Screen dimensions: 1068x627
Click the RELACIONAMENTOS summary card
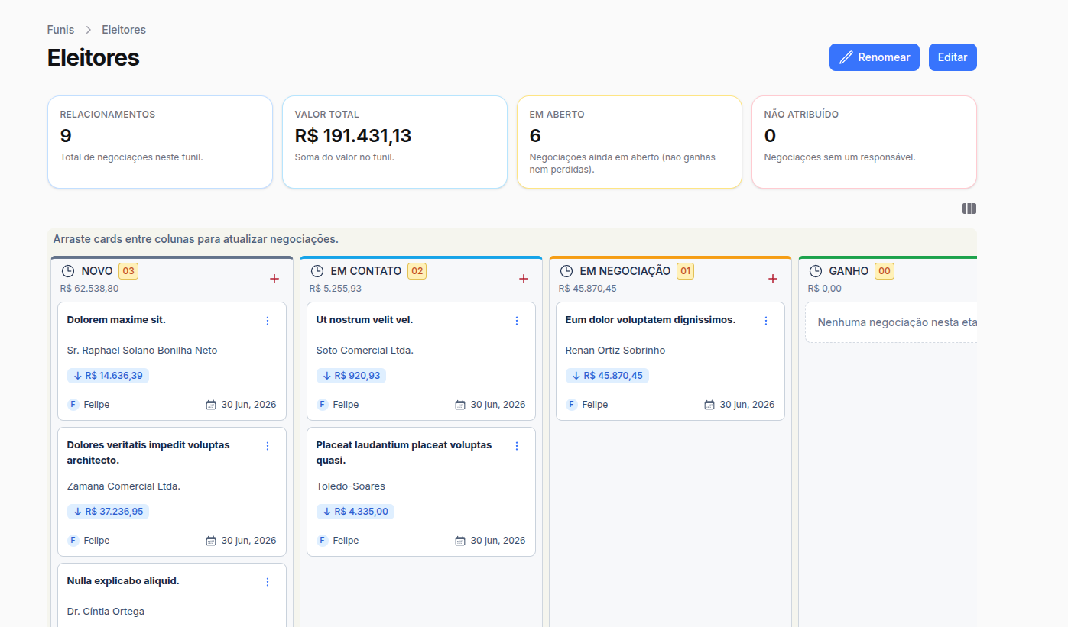(x=160, y=142)
